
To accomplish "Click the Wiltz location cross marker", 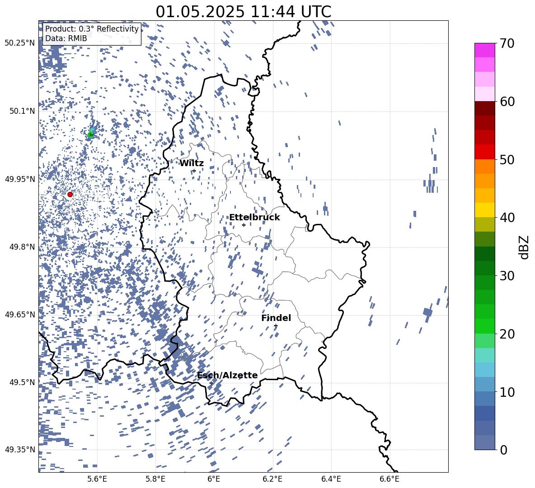I will [194, 171].
